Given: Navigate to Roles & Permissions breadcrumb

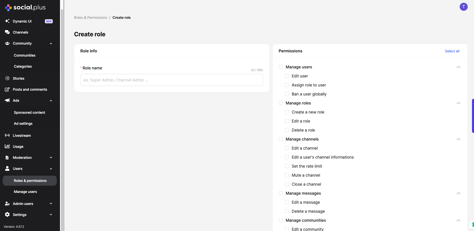Looking at the screenshot, I should [x=91, y=18].
